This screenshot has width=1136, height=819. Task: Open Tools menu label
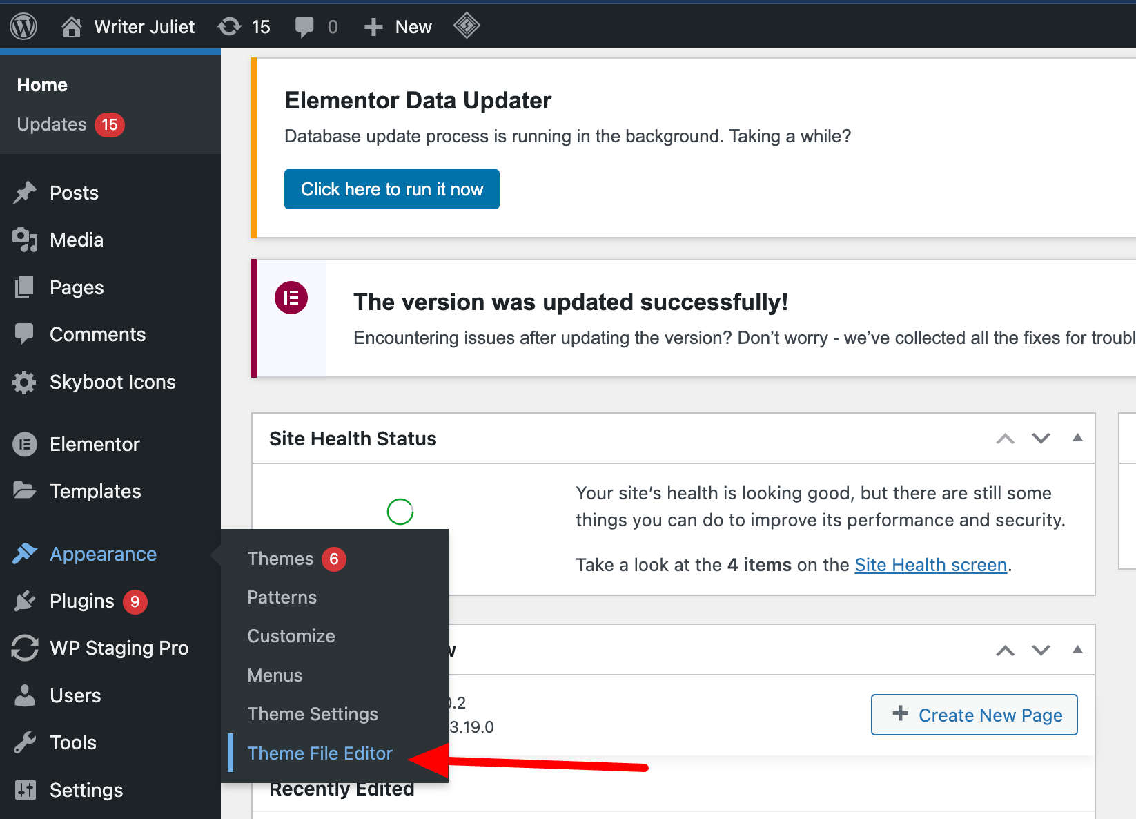(x=73, y=742)
